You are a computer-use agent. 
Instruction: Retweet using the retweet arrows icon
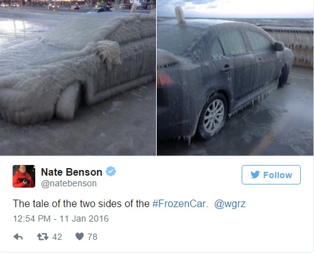[43, 237]
